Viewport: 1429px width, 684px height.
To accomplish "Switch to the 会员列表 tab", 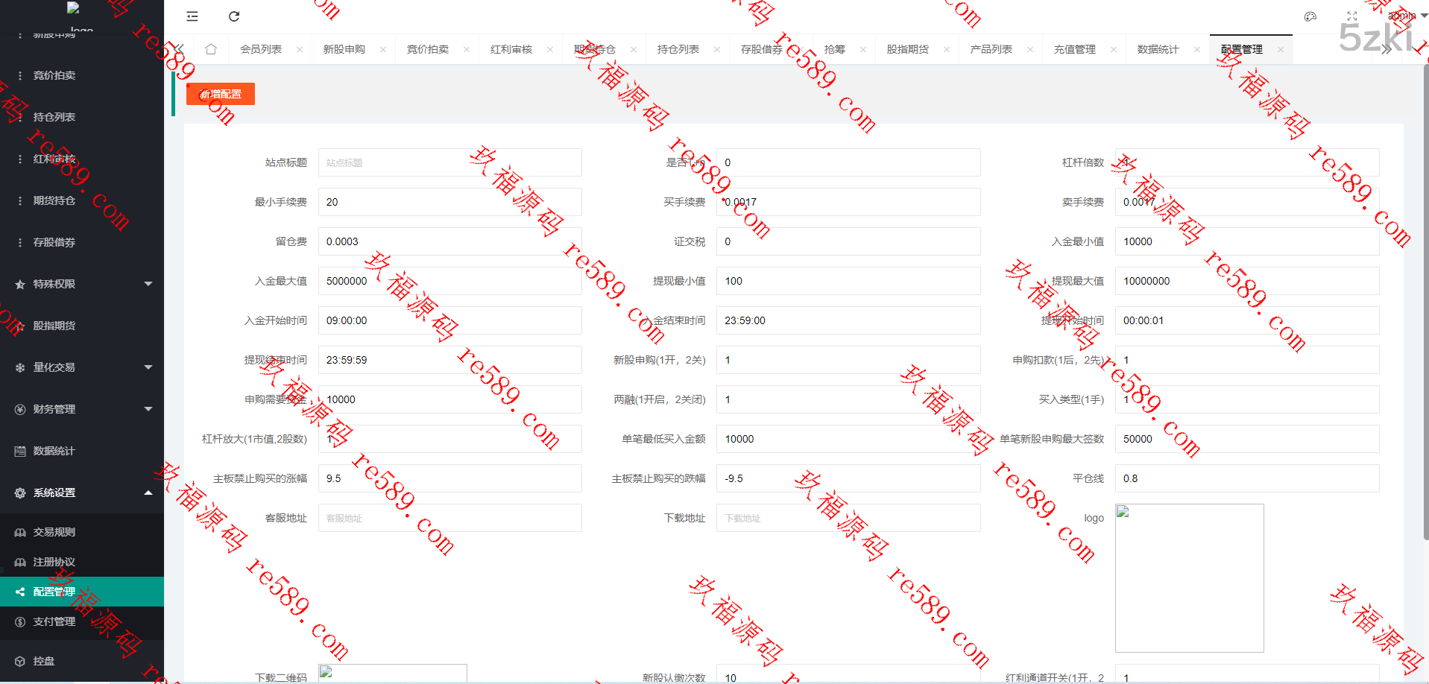I will coord(261,49).
